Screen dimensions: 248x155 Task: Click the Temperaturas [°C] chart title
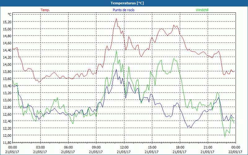click(x=127, y=3)
